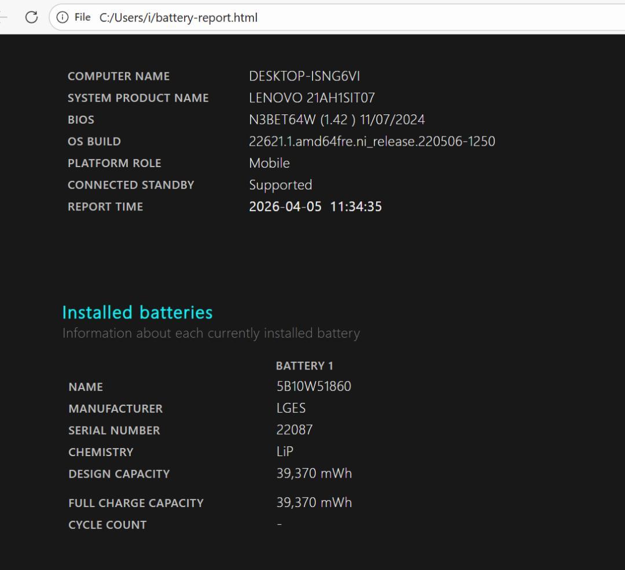Click the page info icon beside File
Viewport: 625px width, 570px height.
(63, 17)
